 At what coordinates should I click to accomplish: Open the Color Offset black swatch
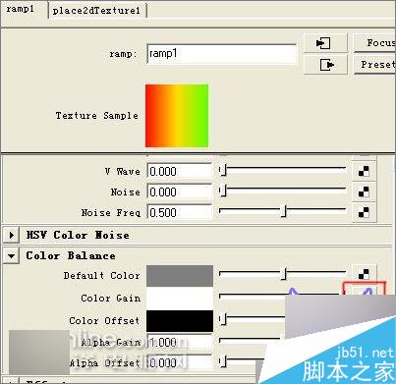coord(180,321)
